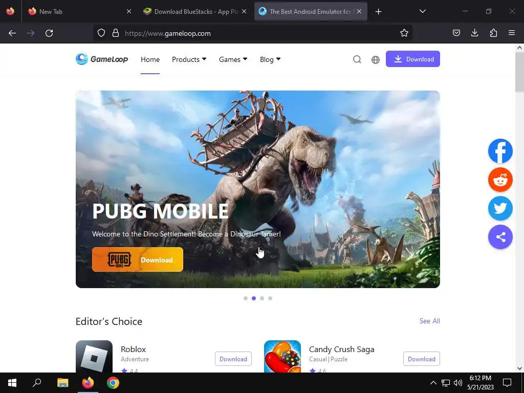The width and height of the screenshot is (524, 393).
Task: Open the volume control in system tray
Action: click(458, 383)
